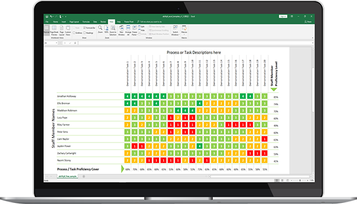Image resolution: width=357 pixels, height=204 pixels.
Task: Click the Sign in button
Action: click(283, 16)
